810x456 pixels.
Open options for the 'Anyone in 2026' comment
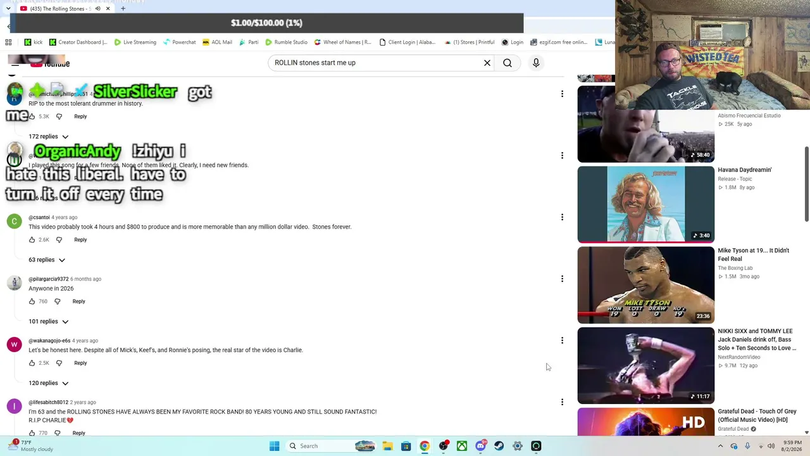562,279
